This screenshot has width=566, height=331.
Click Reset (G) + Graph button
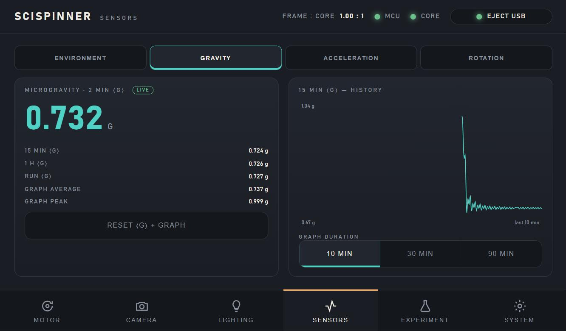point(146,225)
